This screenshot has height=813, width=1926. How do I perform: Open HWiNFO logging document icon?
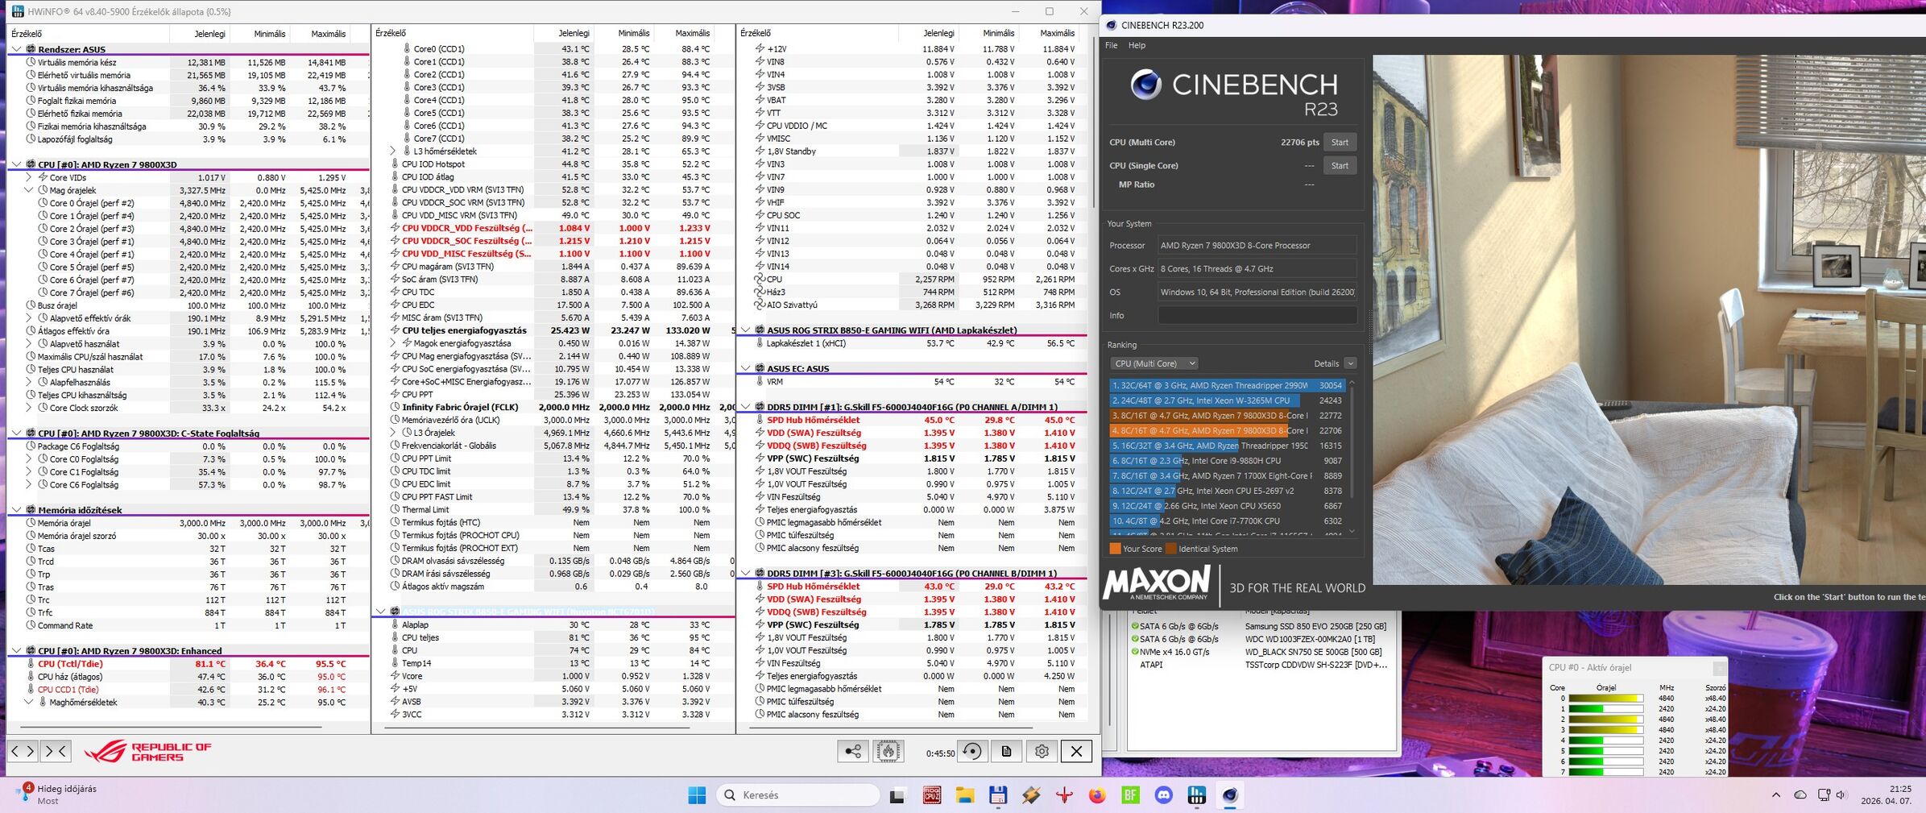coord(1007,752)
